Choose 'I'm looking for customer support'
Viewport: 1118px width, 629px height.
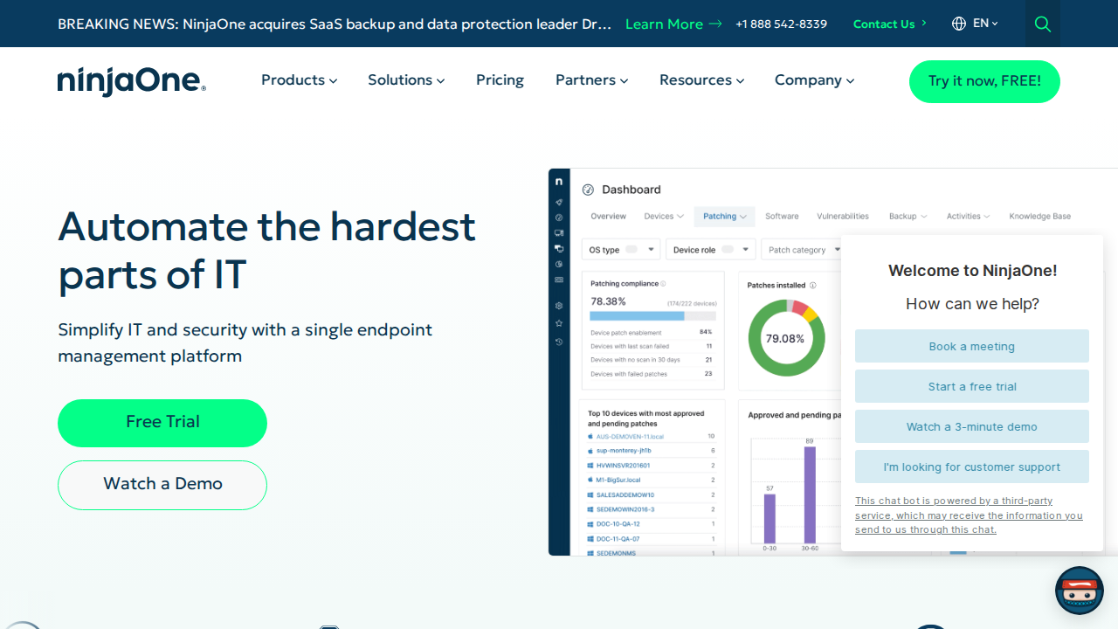pyautogui.click(x=972, y=467)
